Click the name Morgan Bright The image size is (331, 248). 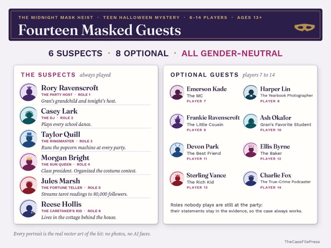click(65, 158)
